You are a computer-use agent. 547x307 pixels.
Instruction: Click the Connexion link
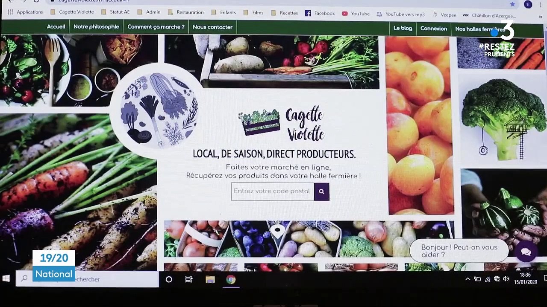(433, 29)
